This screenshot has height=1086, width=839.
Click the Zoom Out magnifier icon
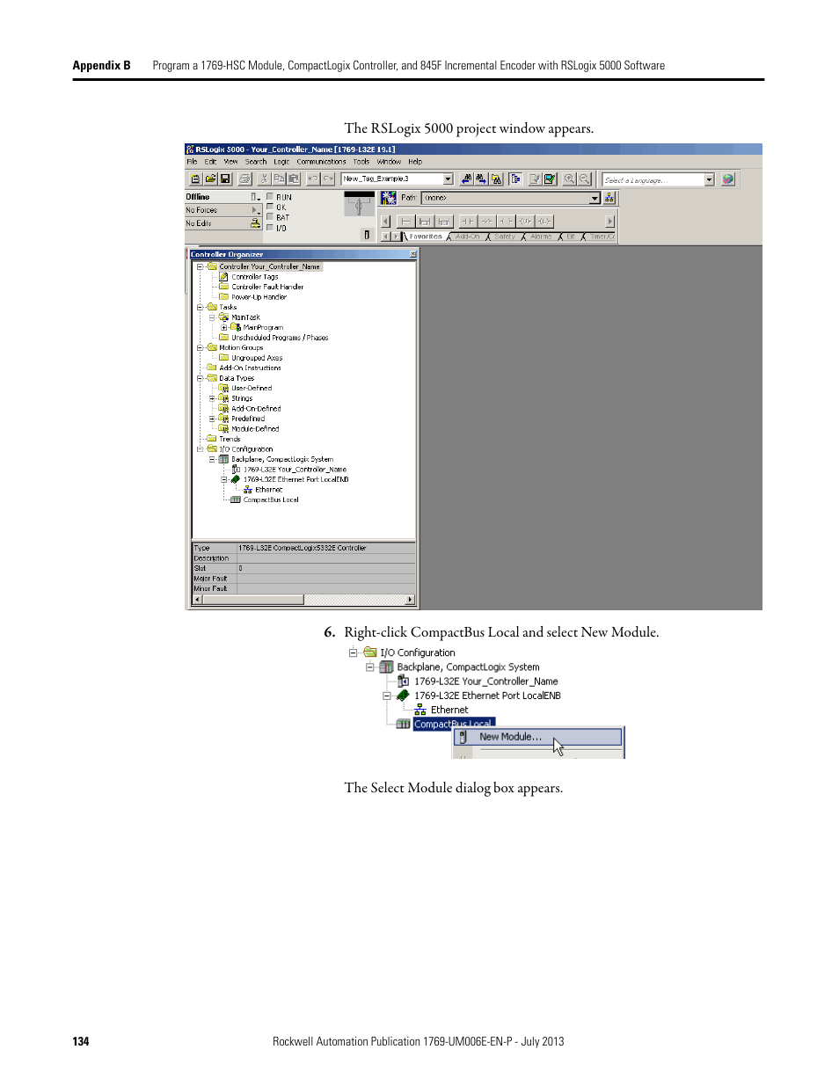(584, 179)
